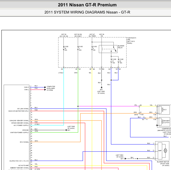Click 'YEL' label at pin 34
Screen dimensions: 171x170
[x=36, y=164]
